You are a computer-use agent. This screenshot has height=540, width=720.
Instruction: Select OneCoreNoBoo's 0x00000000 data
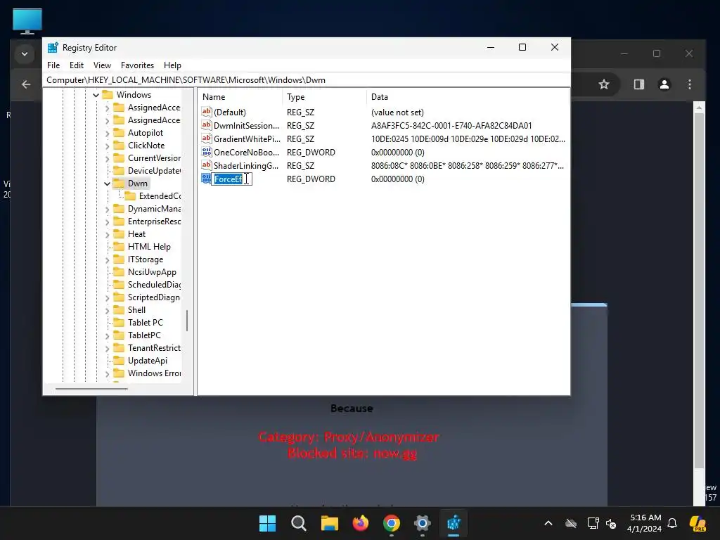398,152
